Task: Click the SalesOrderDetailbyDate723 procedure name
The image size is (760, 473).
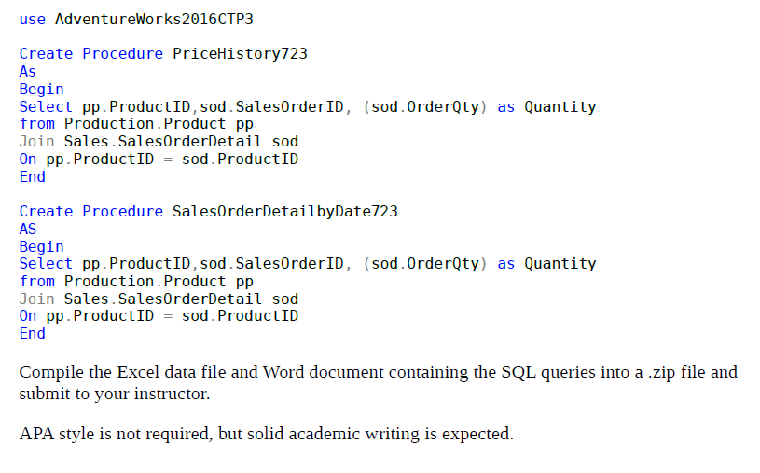Action: coord(284,211)
